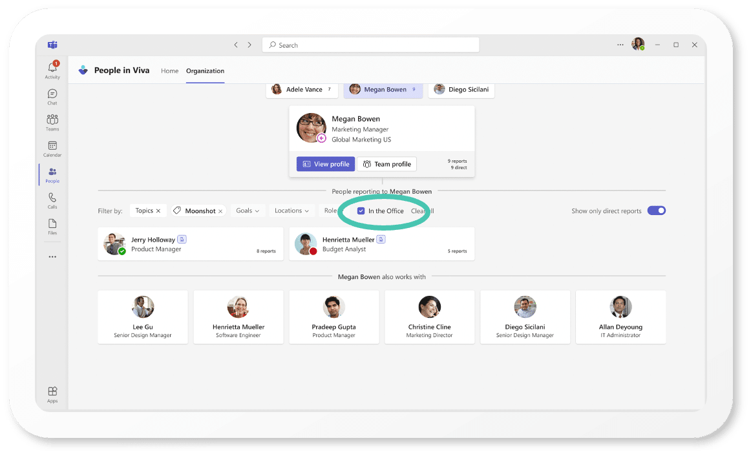Go to Teams in the sidebar
751x456 pixels.
(52, 122)
